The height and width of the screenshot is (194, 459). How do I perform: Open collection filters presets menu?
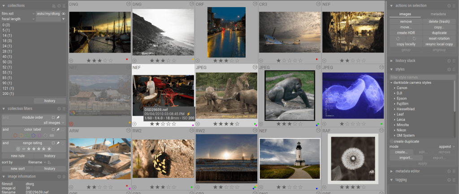(64, 109)
